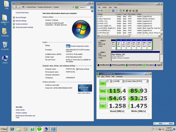Click Properties icon next to delete X
Image resolution: width=176 pixels, height=132 pixels.
tap(127, 11)
